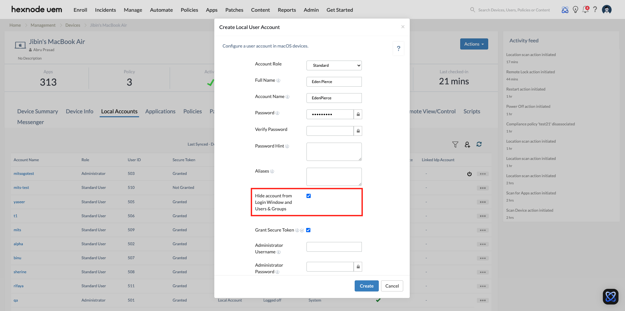The image size is (625, 311).
Task: Open the Hexnode chat widget icon
Action: coord(610,296)
